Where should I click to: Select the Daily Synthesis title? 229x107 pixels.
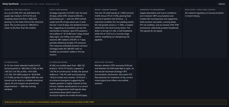11,4
